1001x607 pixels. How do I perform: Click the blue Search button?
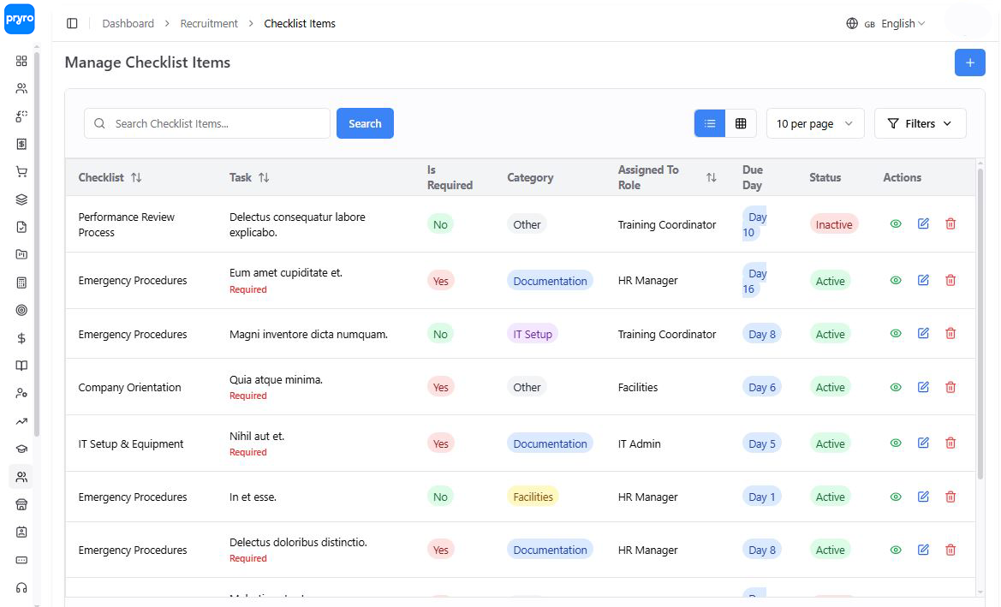click(x=365, y=123)
